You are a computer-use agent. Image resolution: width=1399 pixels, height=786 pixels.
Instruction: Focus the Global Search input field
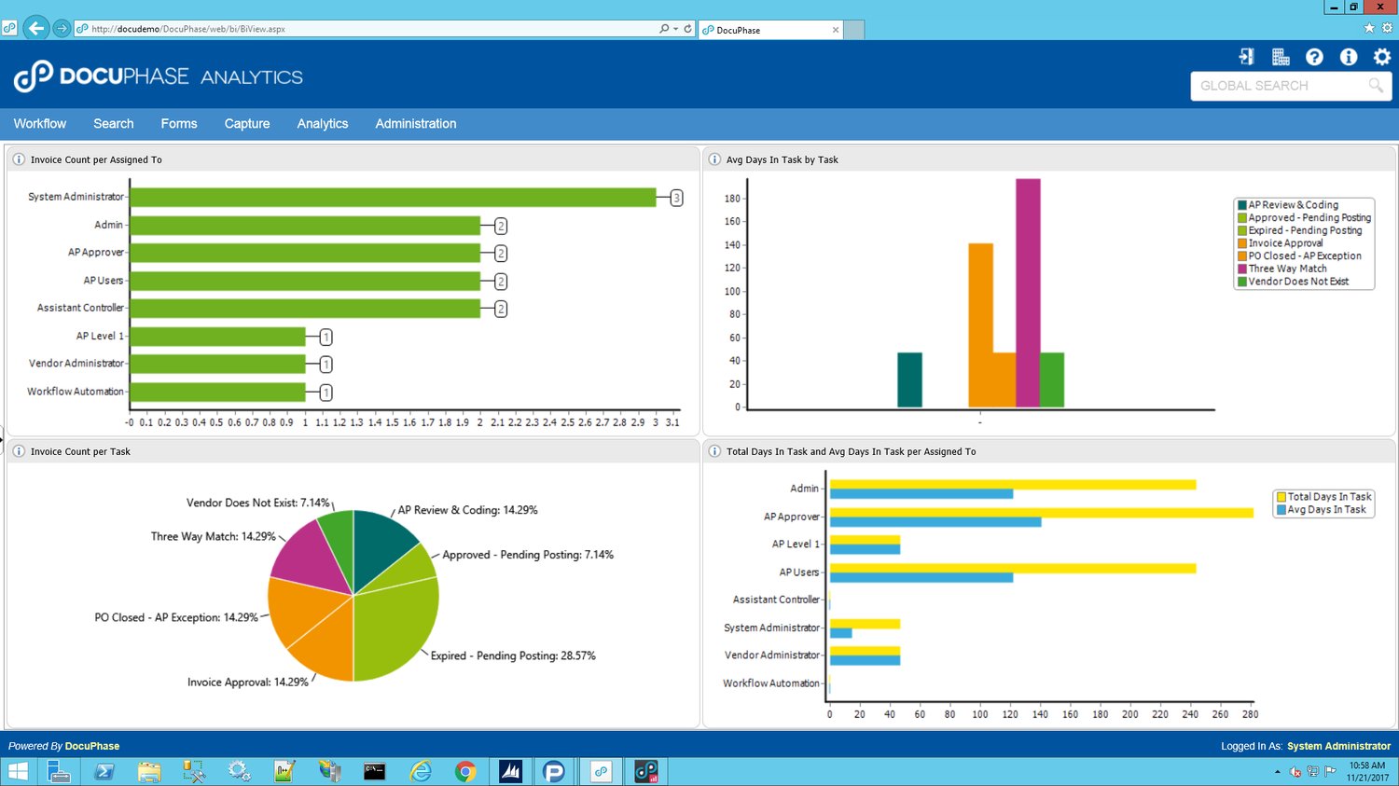(x=1278, y=86)
